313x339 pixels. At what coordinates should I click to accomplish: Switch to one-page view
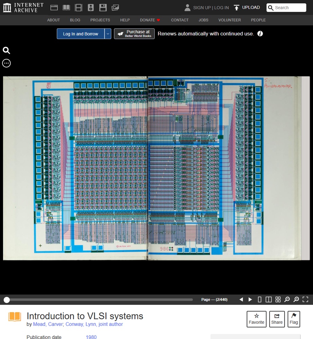tap(259, 299)
